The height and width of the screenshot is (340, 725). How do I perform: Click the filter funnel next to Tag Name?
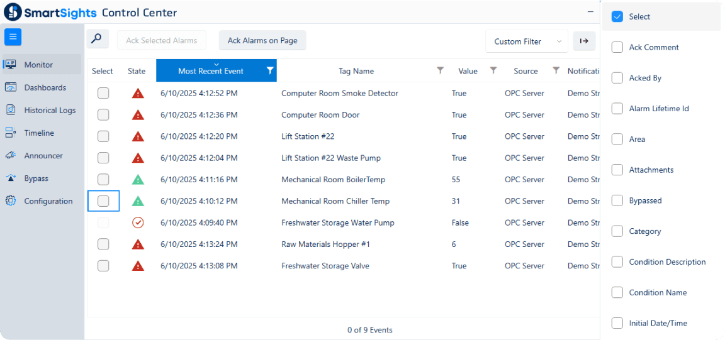click(441, 70)
